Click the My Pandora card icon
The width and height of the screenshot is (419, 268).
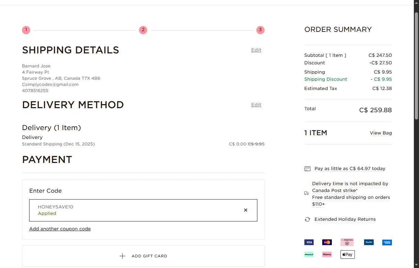[347, 242]
